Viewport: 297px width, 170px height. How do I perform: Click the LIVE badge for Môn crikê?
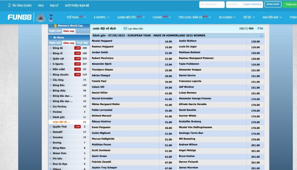point(77,69)
